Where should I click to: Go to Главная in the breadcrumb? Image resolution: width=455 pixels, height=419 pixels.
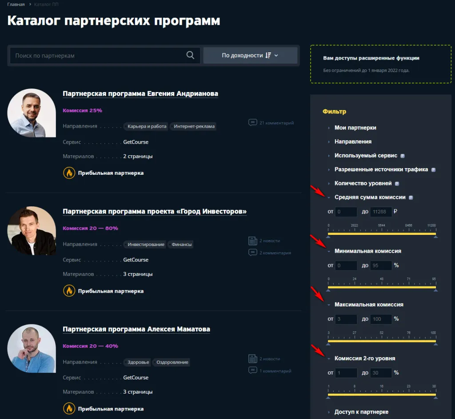click(x=16, y=4)
